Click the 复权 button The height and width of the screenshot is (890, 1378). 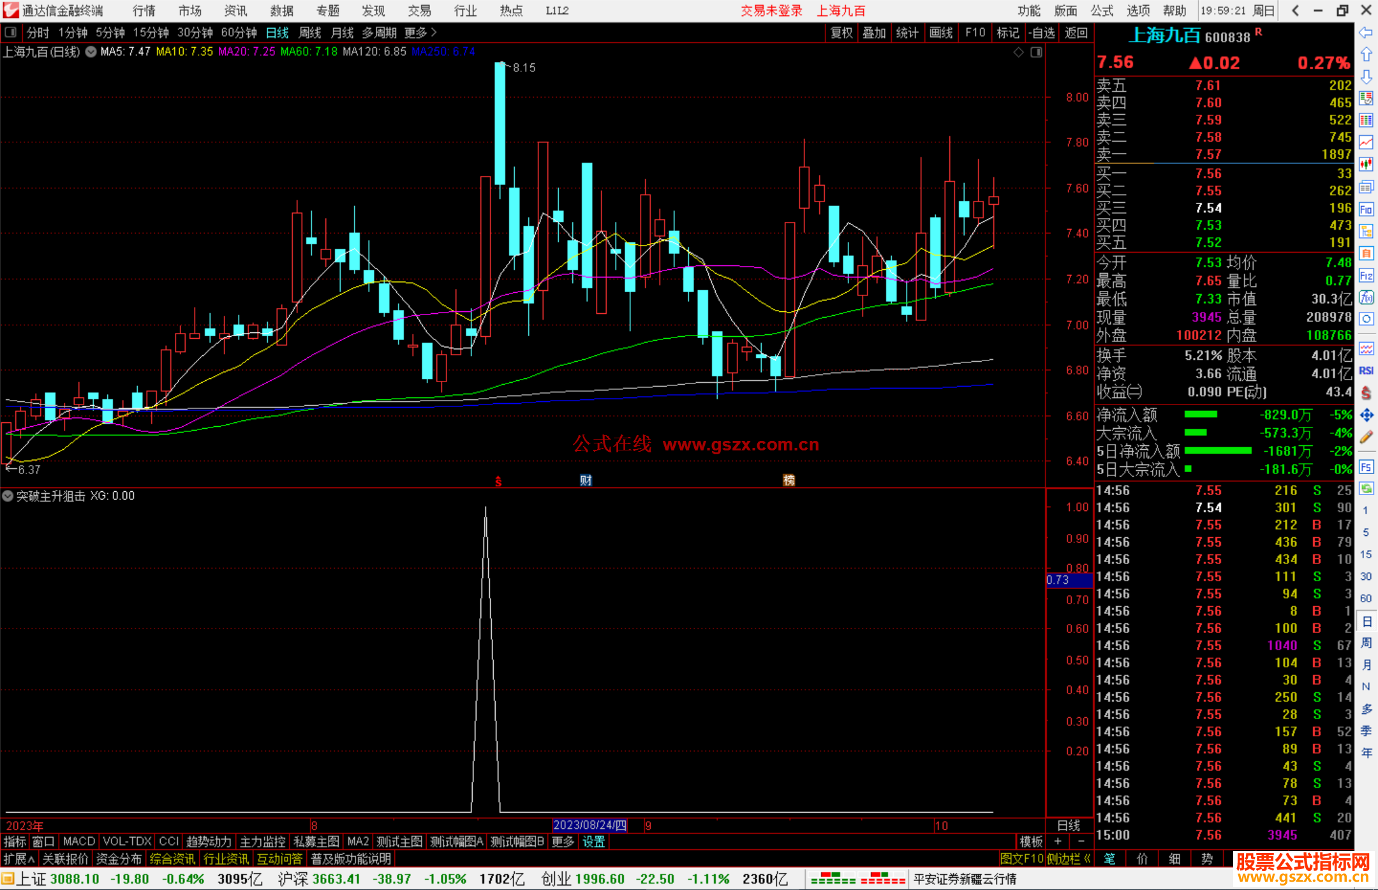pyautogui.click(x=841, y=33)
